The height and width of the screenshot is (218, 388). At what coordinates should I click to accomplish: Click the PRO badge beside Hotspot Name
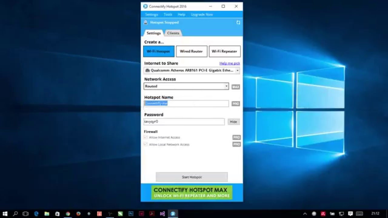pos(236,104)
